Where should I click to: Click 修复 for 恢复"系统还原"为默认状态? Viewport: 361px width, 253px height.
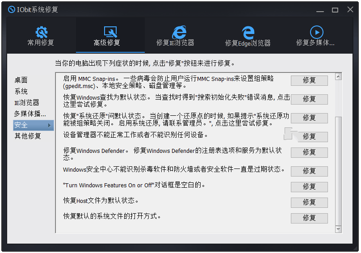click(309, 118)
